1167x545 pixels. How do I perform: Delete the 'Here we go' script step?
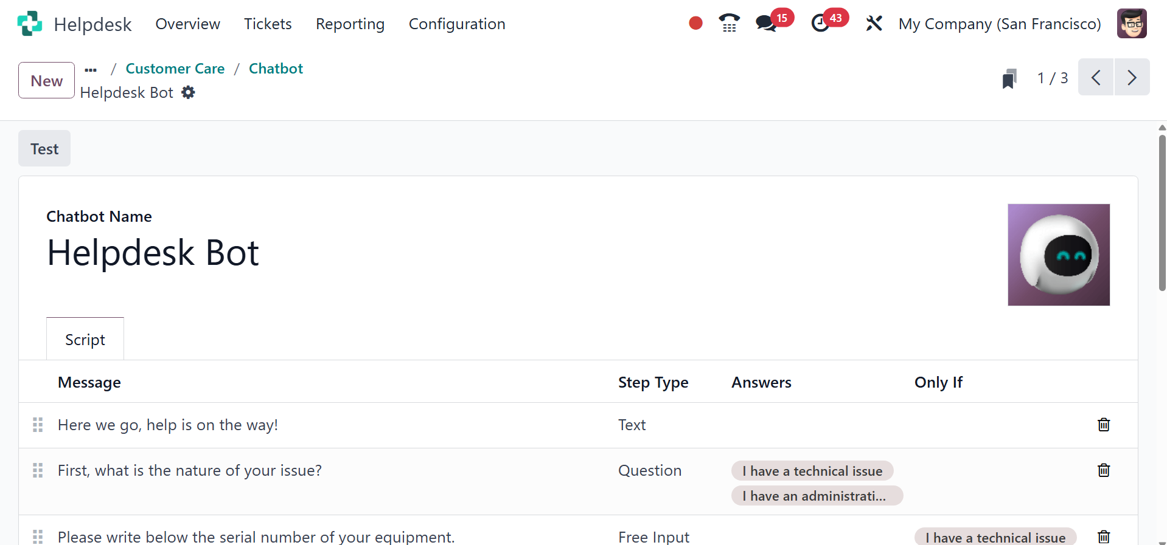1103,425
